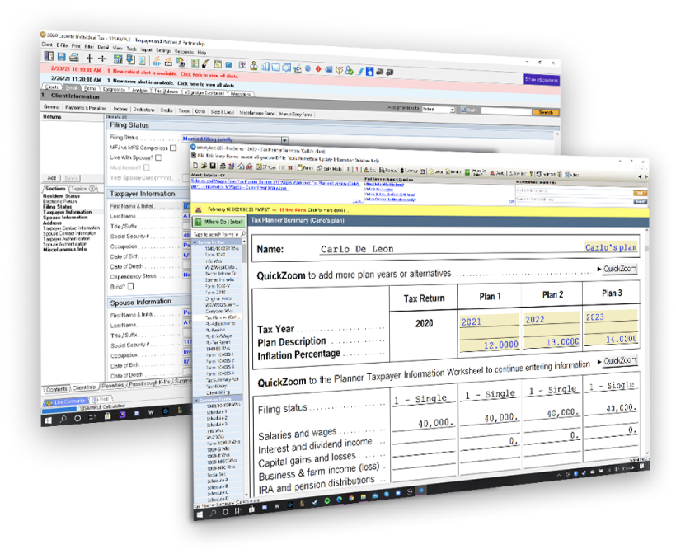
Task: Click the blue pencil icon in Lacerte toolbar
Action: click(360, 71)
